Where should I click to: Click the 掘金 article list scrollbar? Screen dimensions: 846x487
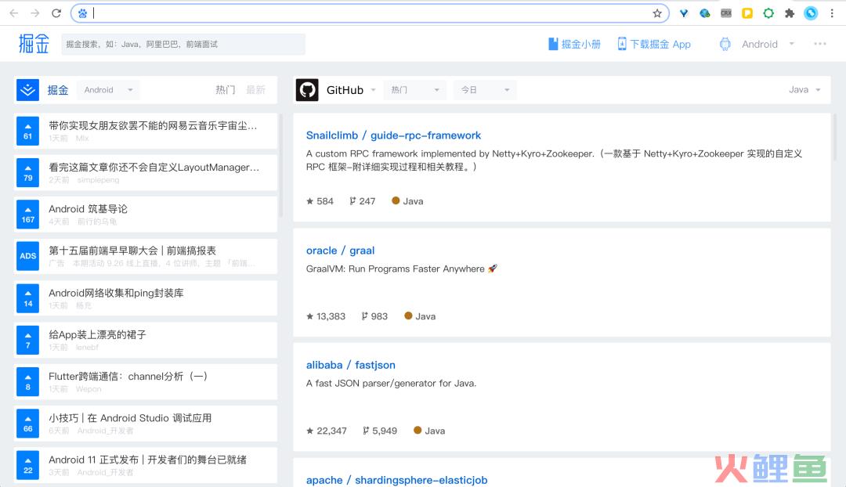click(x=280, y=164)
